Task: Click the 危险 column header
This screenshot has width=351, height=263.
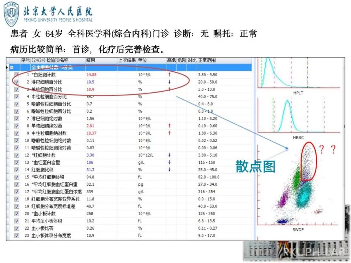Action: (x=182, y=60)
